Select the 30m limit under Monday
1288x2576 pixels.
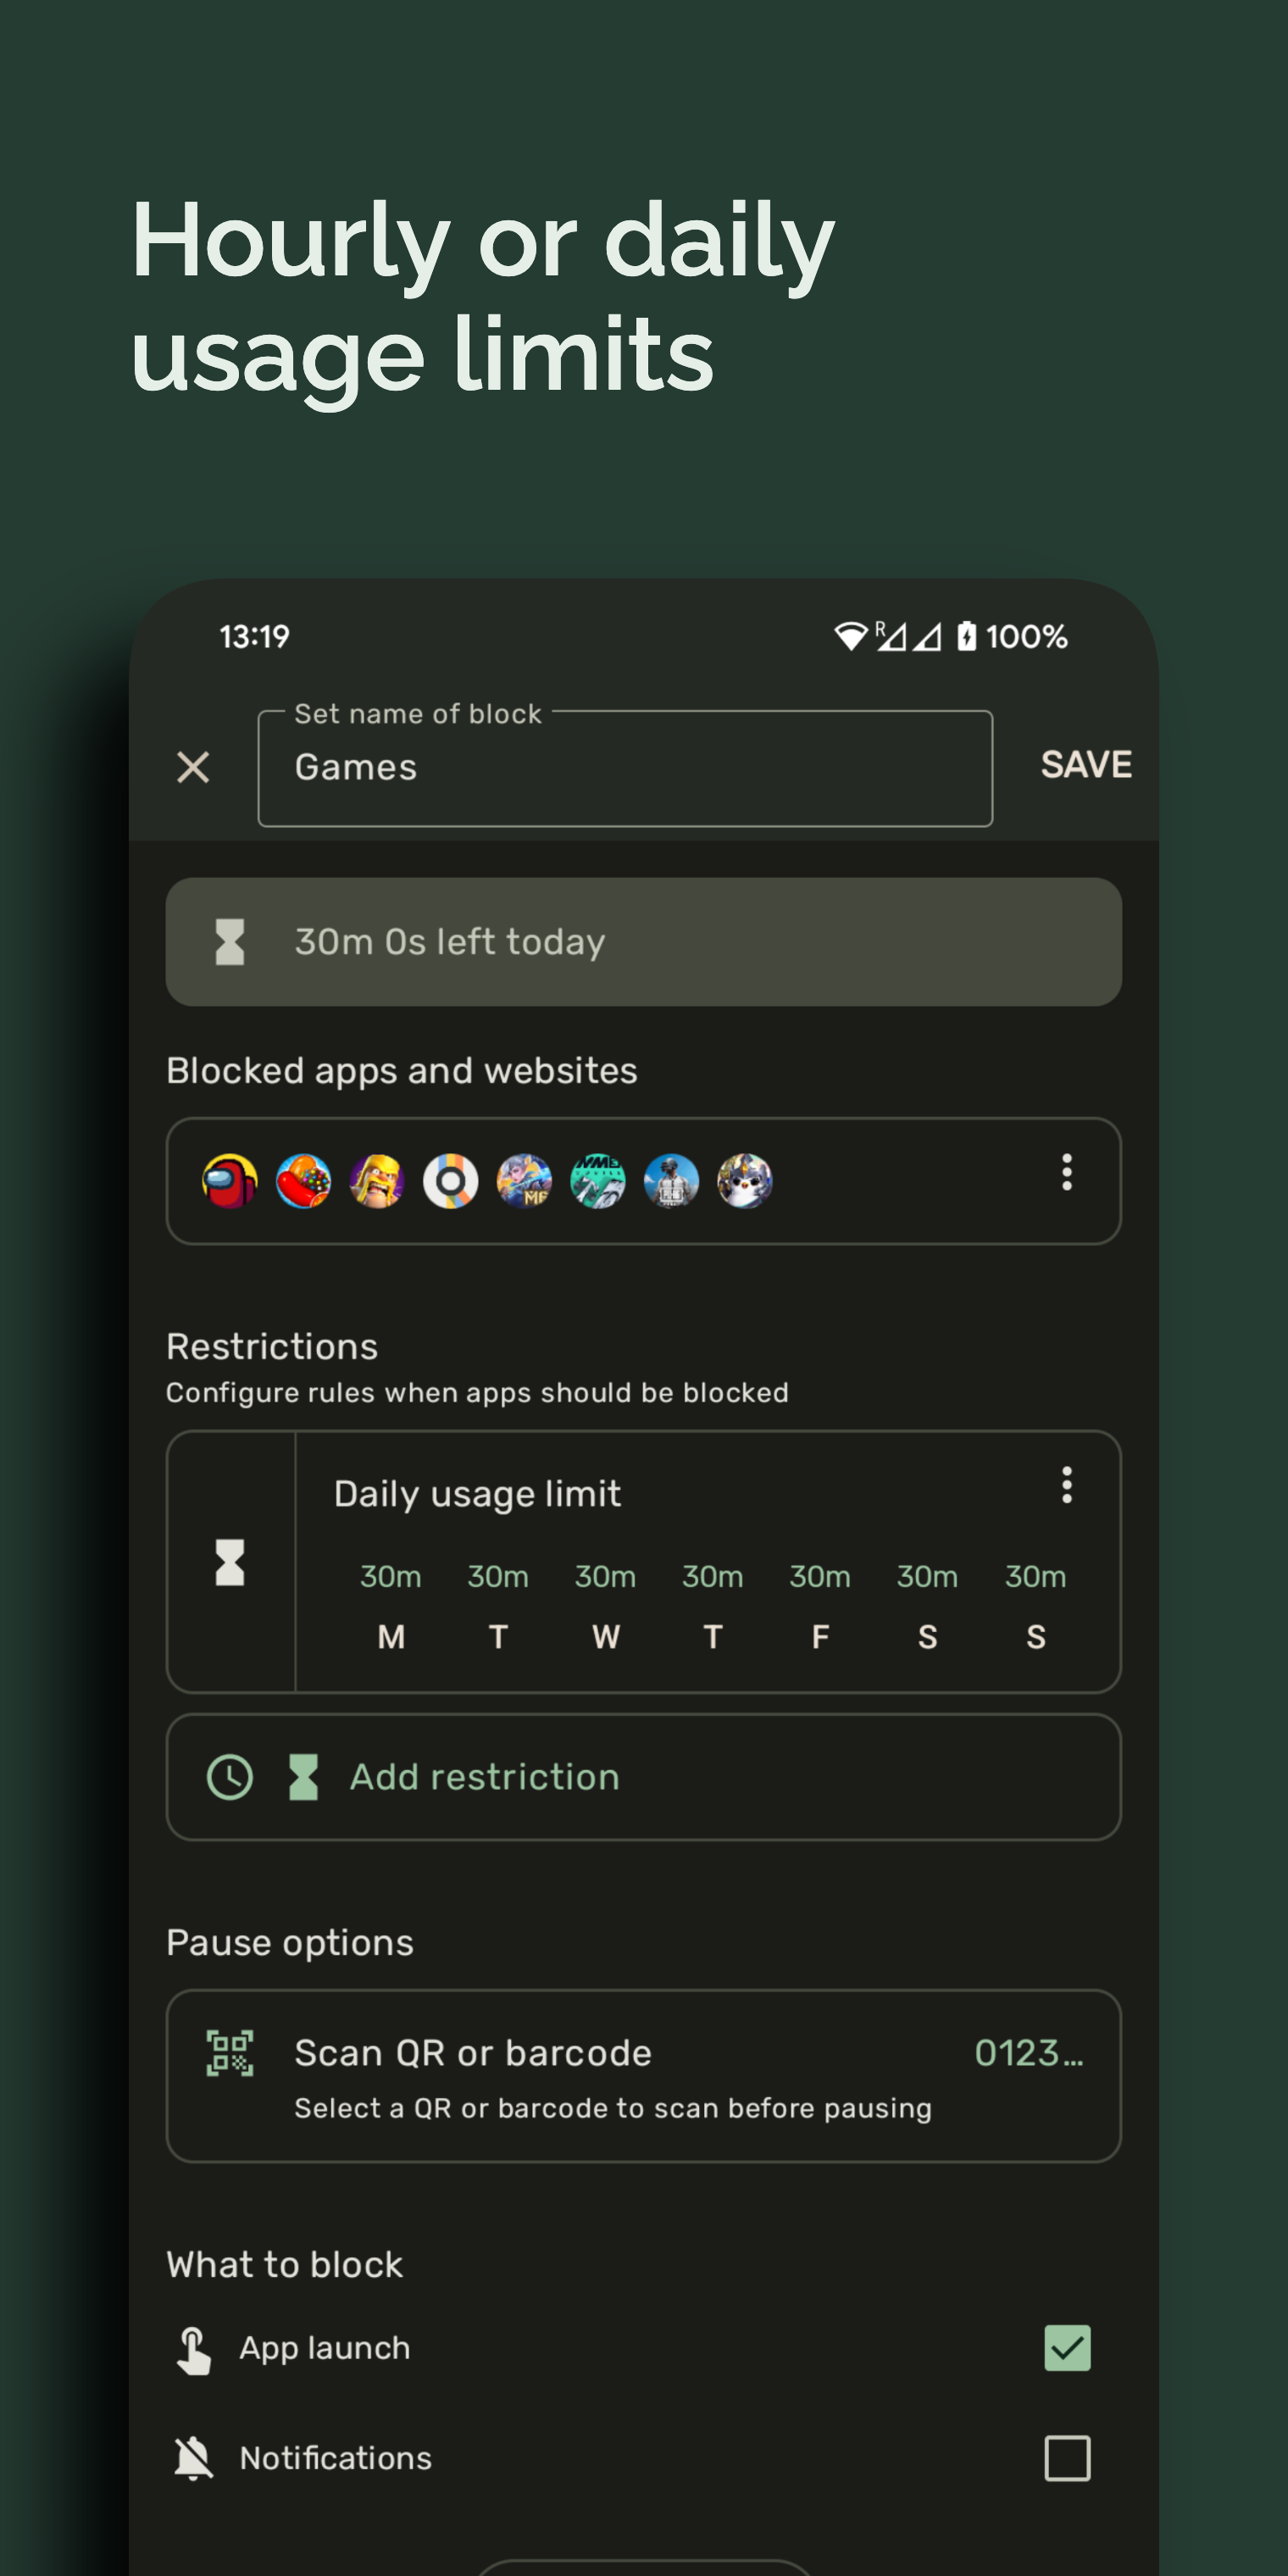tap(391, 1576)
